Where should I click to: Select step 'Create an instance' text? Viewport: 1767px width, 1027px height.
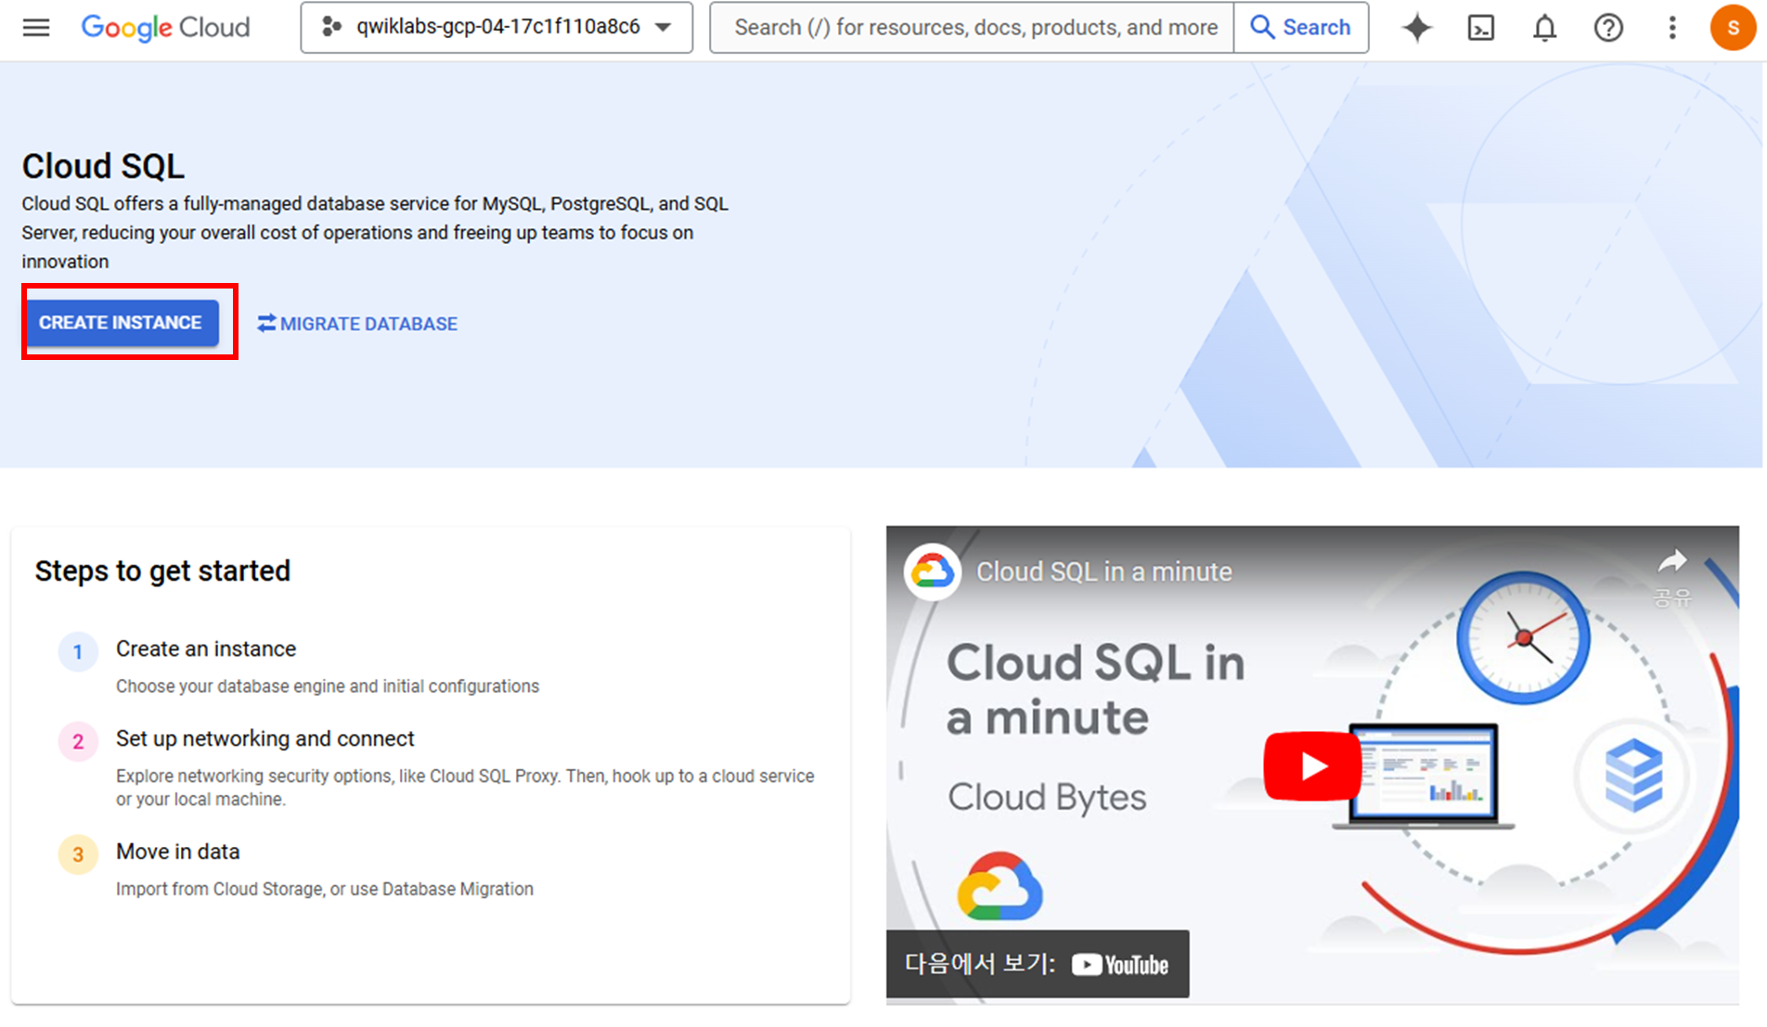[x=206, y=648]
